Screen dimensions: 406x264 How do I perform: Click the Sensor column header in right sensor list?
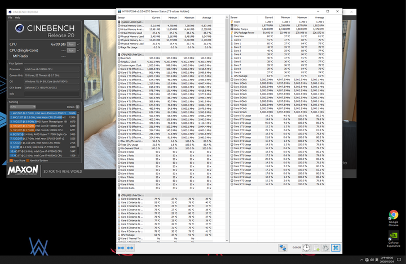234,17
